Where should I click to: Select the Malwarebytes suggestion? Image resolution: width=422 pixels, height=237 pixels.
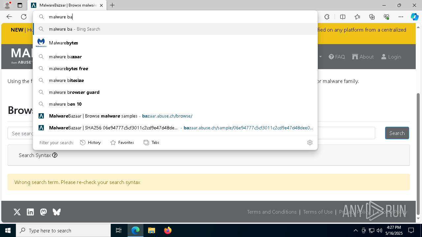[175, 43]
